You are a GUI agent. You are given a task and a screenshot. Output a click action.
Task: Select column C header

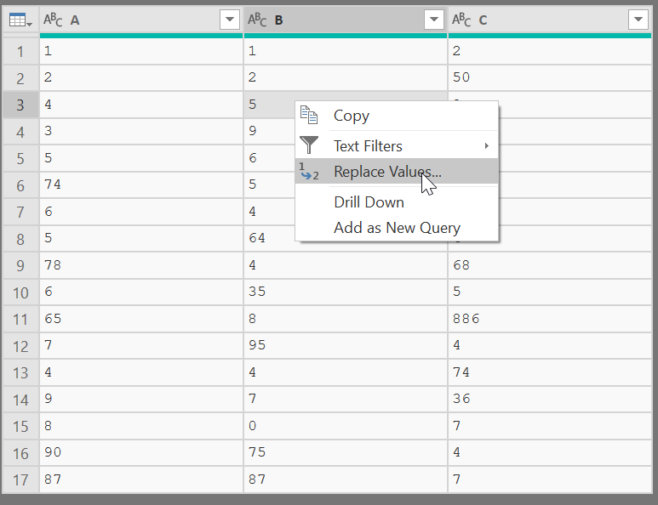[550, 20]
